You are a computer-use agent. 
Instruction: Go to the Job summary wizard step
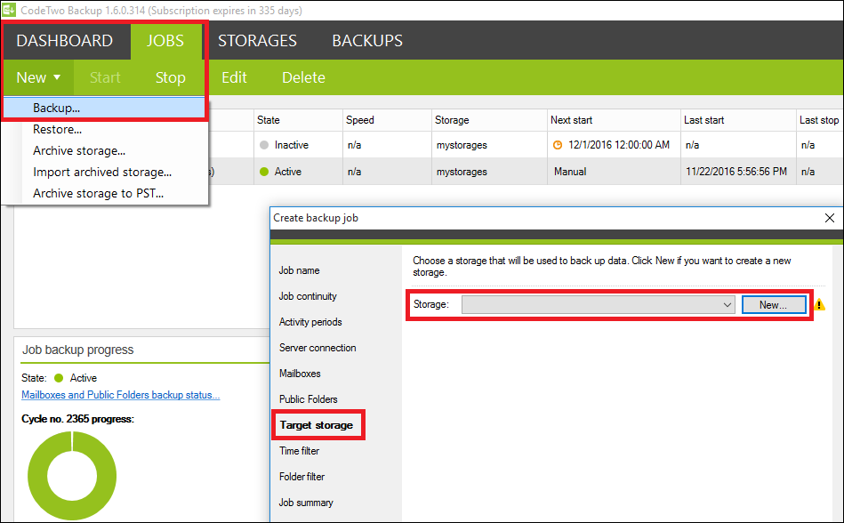306,503
